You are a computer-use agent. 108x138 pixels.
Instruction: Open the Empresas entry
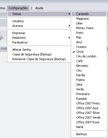(39, 33)
